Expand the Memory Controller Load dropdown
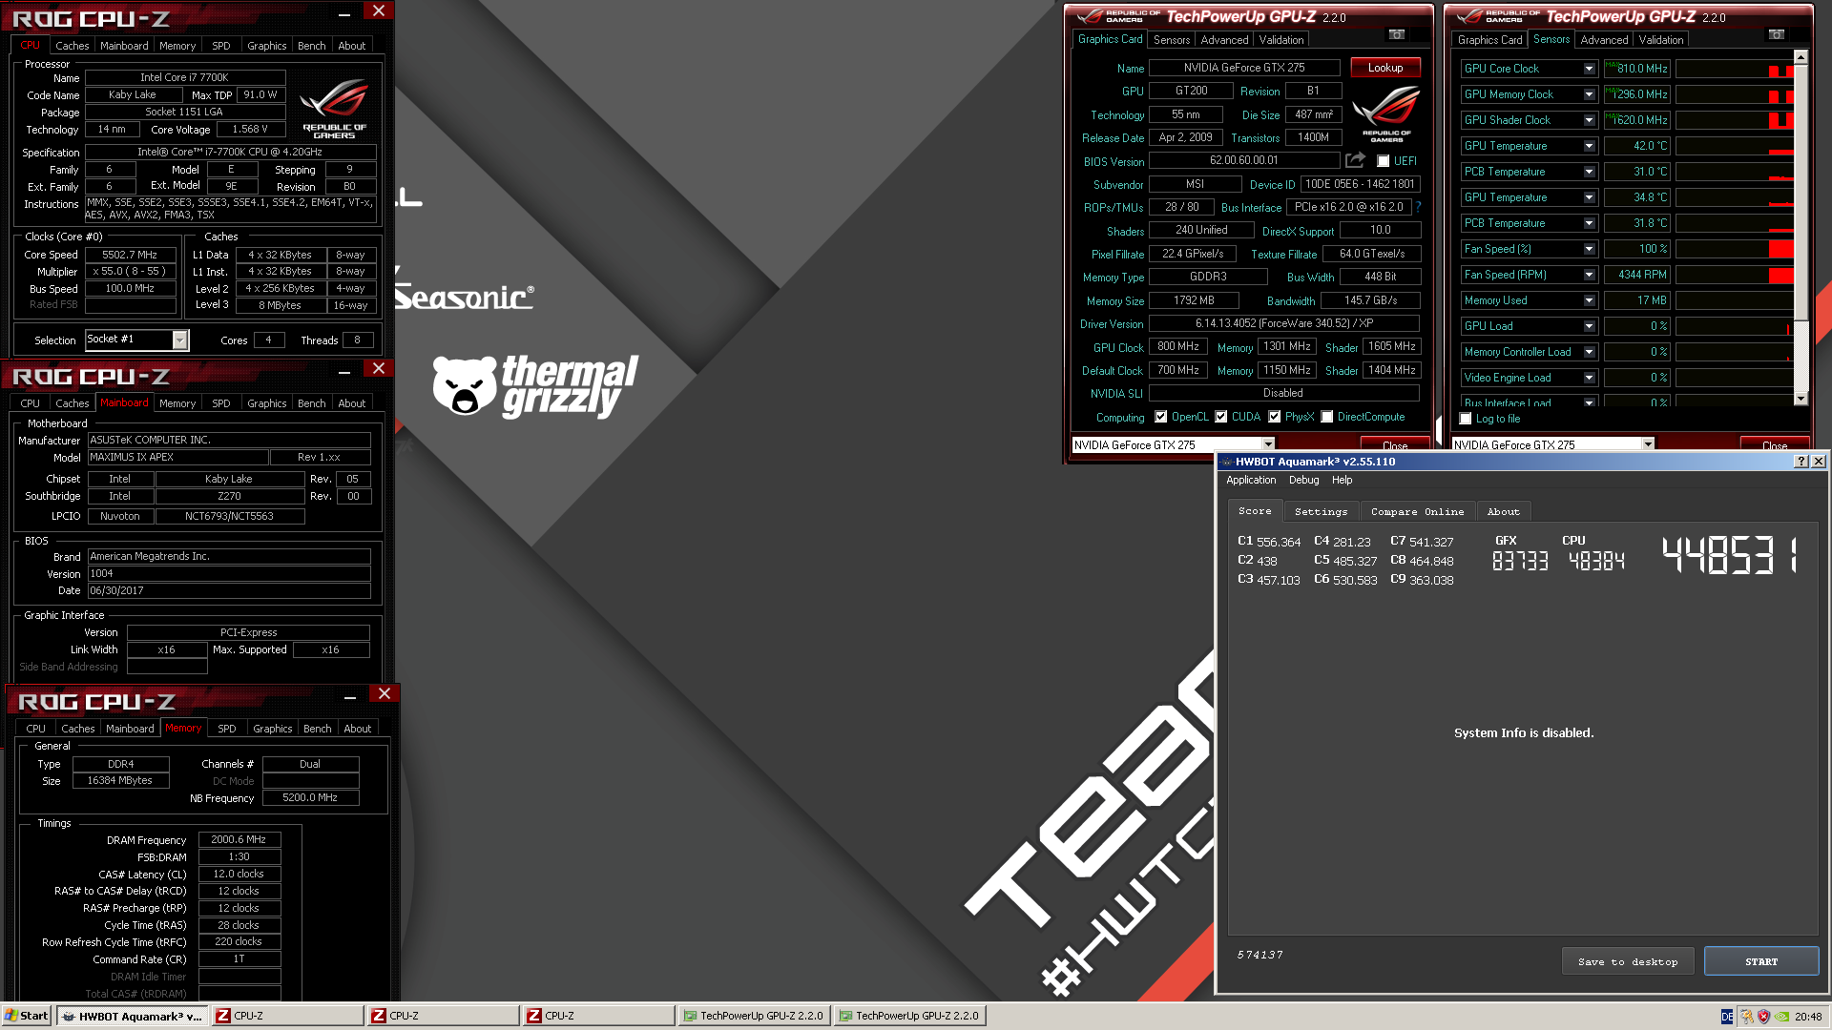 coord(1589,352)
